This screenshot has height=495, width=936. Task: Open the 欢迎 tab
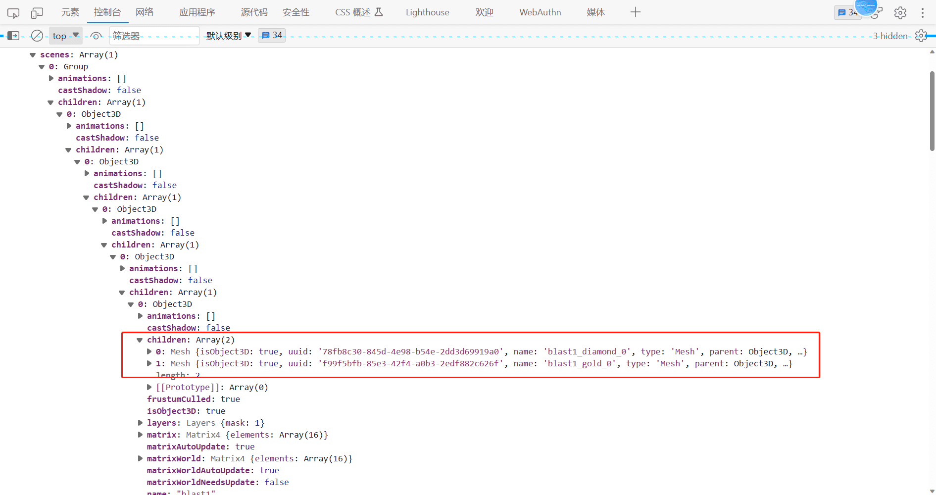point(484,12)
